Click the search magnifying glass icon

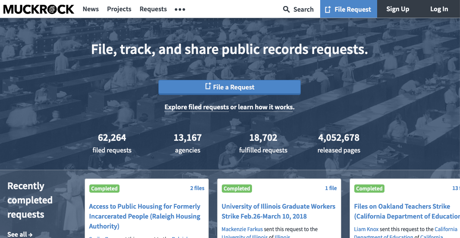click(x=286, y=9)
